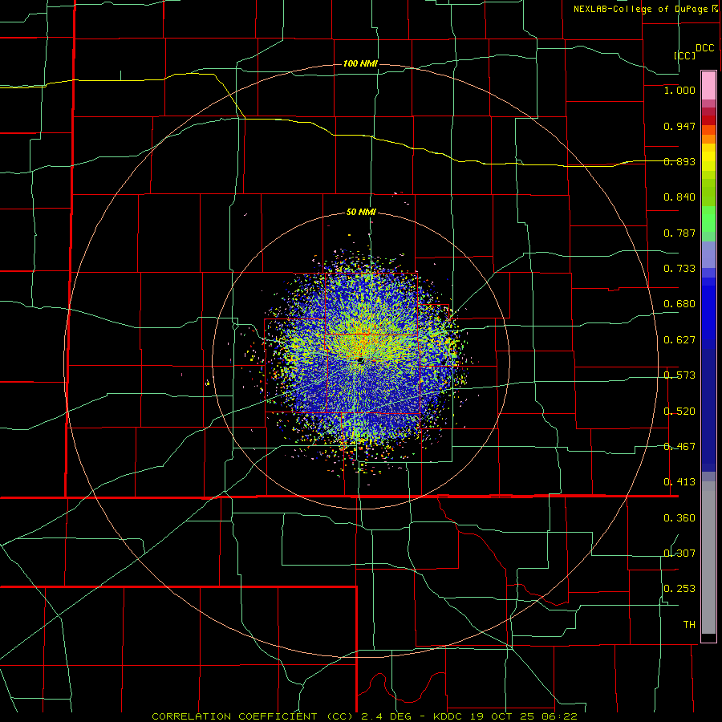This screenshot has height=722, width=722.
Task: Select the 0.307 scale value
Action: point(679,554)
